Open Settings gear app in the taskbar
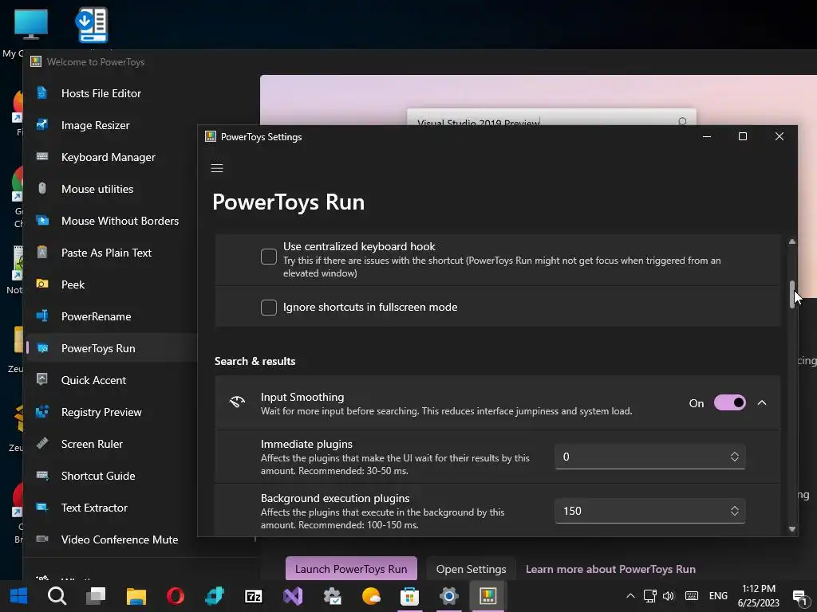This screenshot has height=612, width=817. (448, 596)
